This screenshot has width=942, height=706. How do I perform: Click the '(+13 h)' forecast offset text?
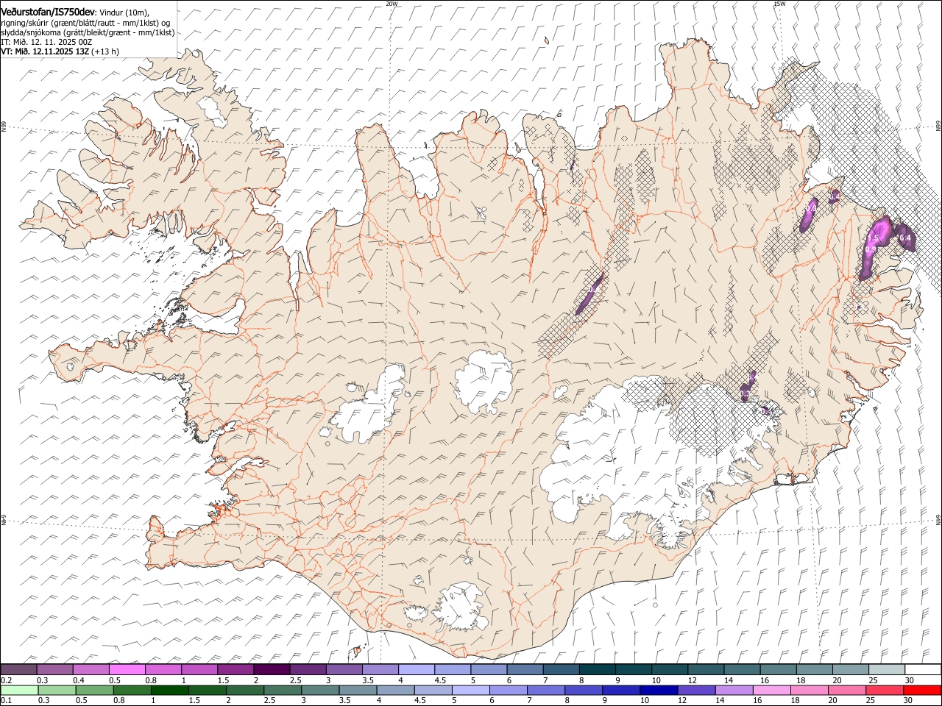[x=106, y=51]
